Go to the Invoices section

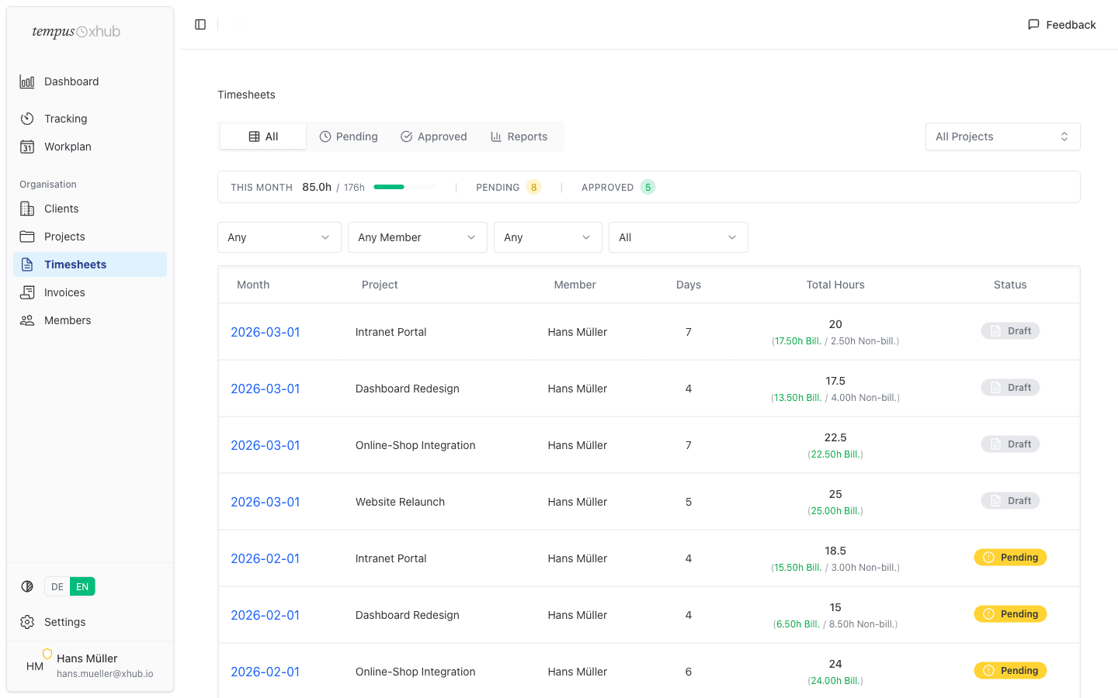click(x=62, y=292)
